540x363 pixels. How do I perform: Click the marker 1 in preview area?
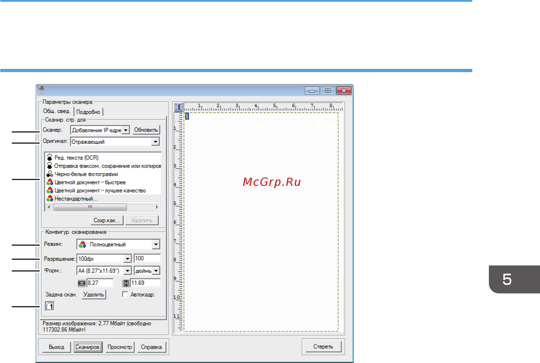(x=187, y=116)
